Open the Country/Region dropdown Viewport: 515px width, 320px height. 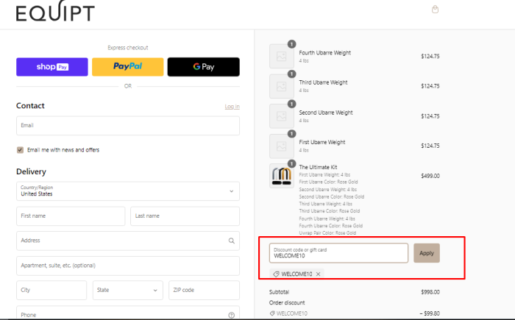[128, 191]
